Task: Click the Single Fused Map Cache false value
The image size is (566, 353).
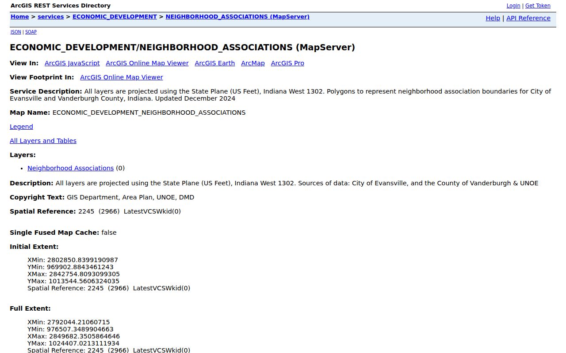Action: (109, 233)
